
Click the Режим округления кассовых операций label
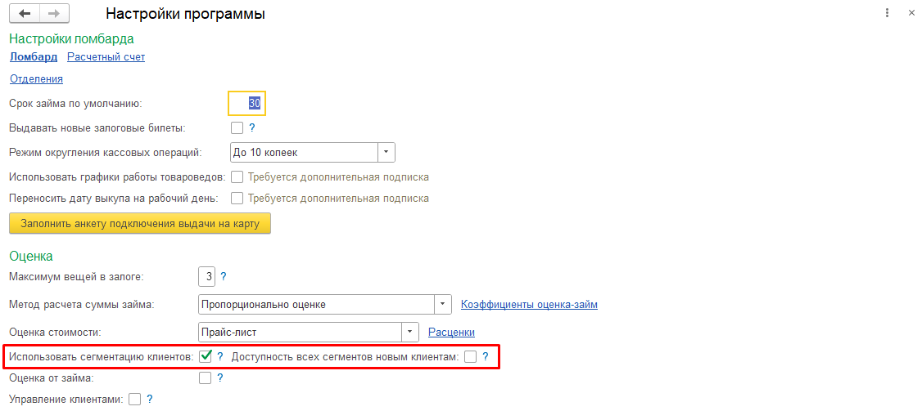tap(106, 153)
